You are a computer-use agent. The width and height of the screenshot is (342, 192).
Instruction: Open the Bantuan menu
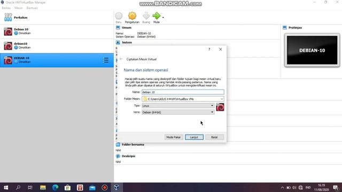click(x=32, y=8)
